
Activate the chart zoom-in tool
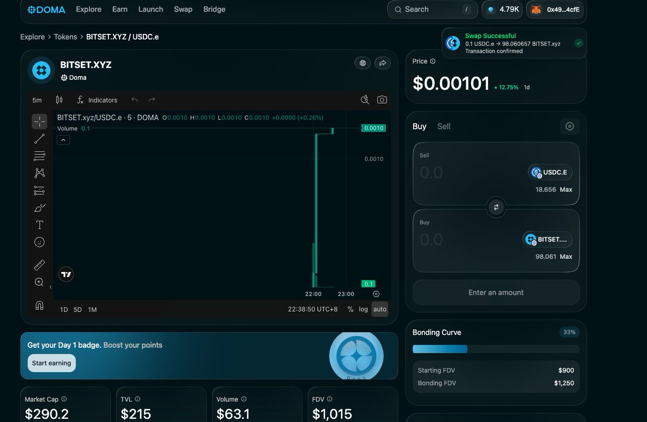pos(39,282)
